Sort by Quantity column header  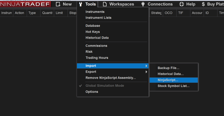pyautogui.click(x=47, y=13)
